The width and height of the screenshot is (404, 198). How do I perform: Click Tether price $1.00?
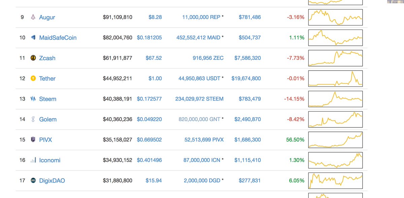click(155, 78)
